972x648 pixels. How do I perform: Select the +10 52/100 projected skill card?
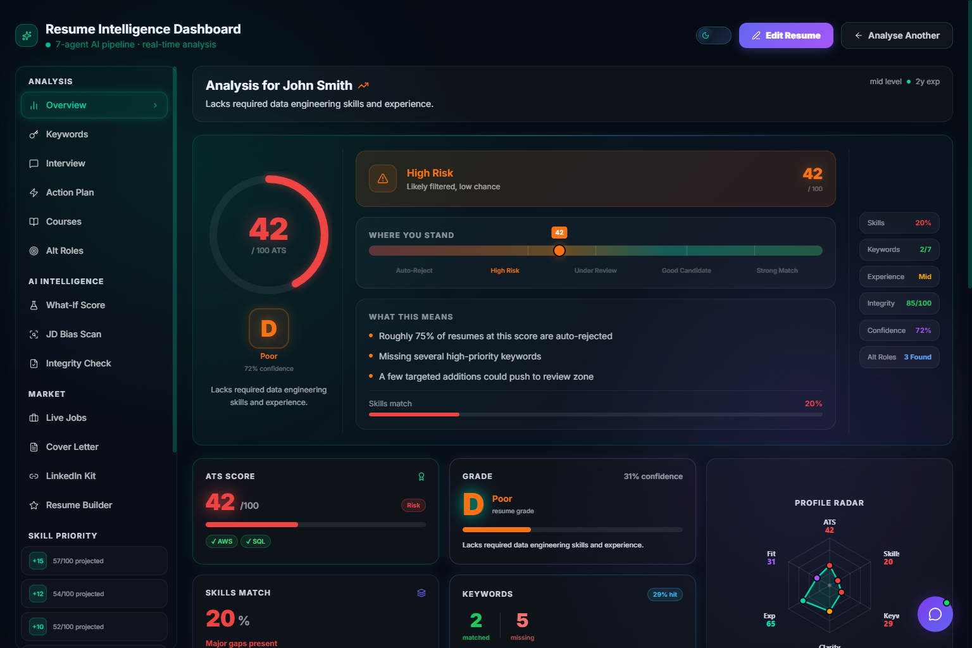click(x=94, y=626)
